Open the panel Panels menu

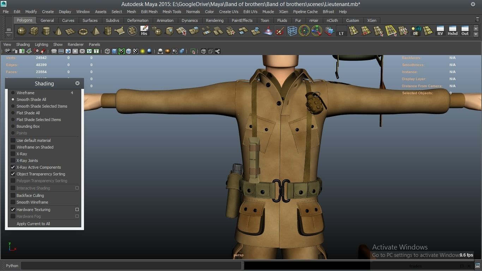(x=95, y=44)
